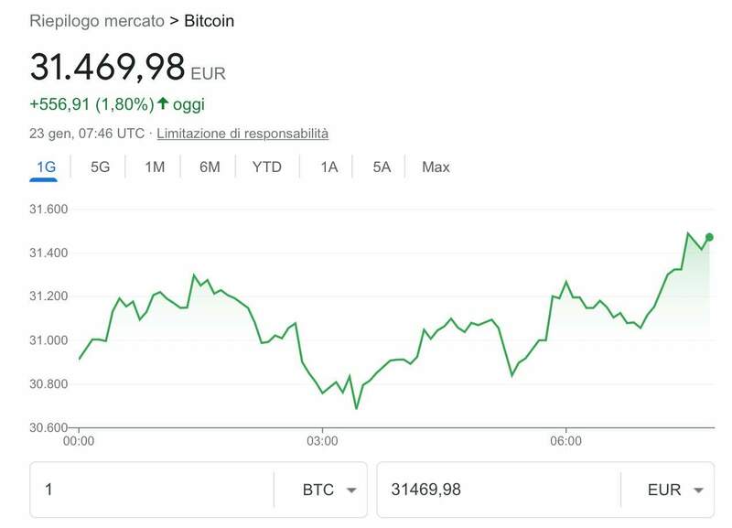Select the 5A time range
Screen dimensions: 732x528
click(382, 167)
